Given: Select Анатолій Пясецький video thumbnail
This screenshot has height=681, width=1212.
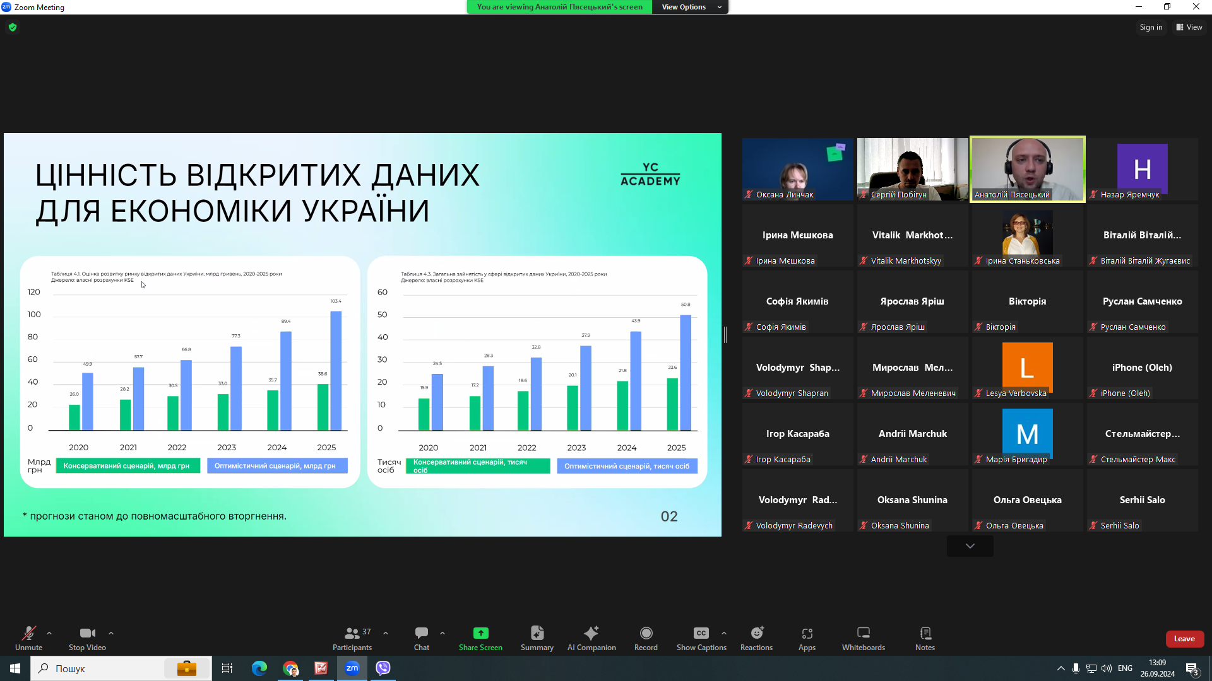Looking at the screenshot, I should (x=1027, y=169).
